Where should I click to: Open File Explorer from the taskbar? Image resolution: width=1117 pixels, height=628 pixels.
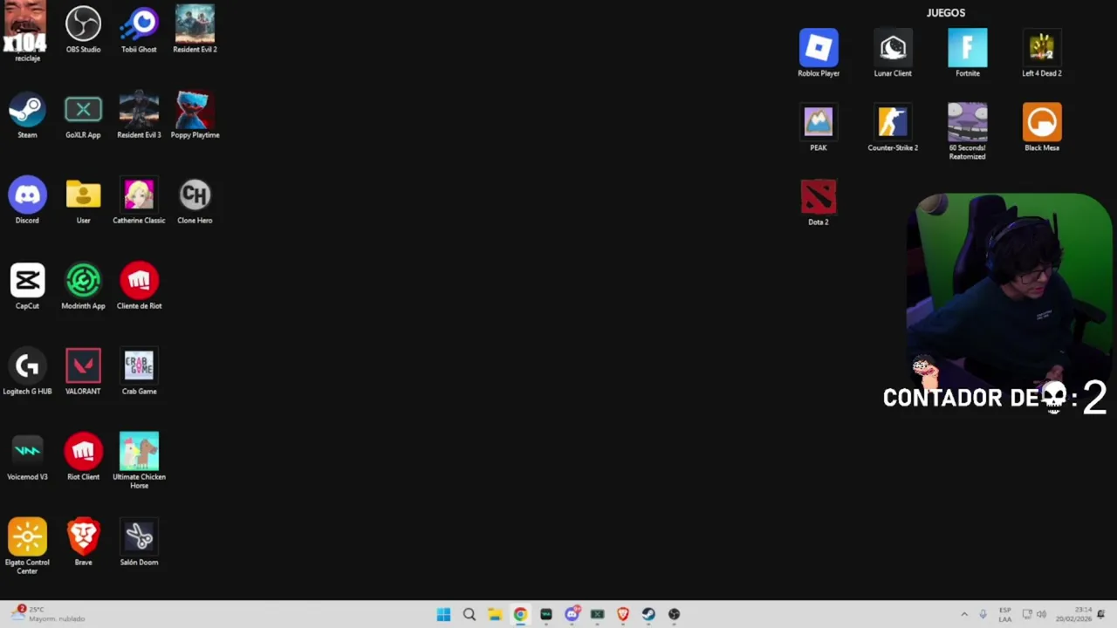[494, 614]
